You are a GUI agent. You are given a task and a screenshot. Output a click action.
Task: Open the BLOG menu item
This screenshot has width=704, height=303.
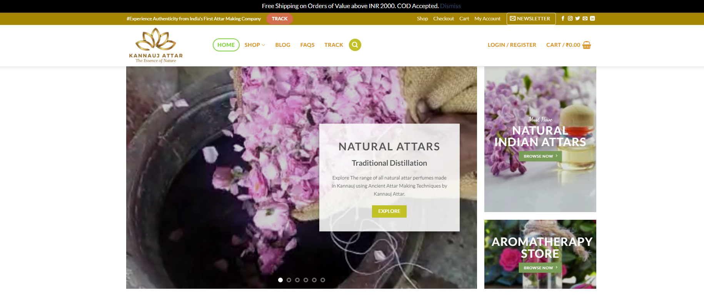pos(283,45)
